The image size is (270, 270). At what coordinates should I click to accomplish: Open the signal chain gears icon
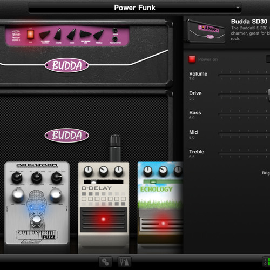pos(105,261)
